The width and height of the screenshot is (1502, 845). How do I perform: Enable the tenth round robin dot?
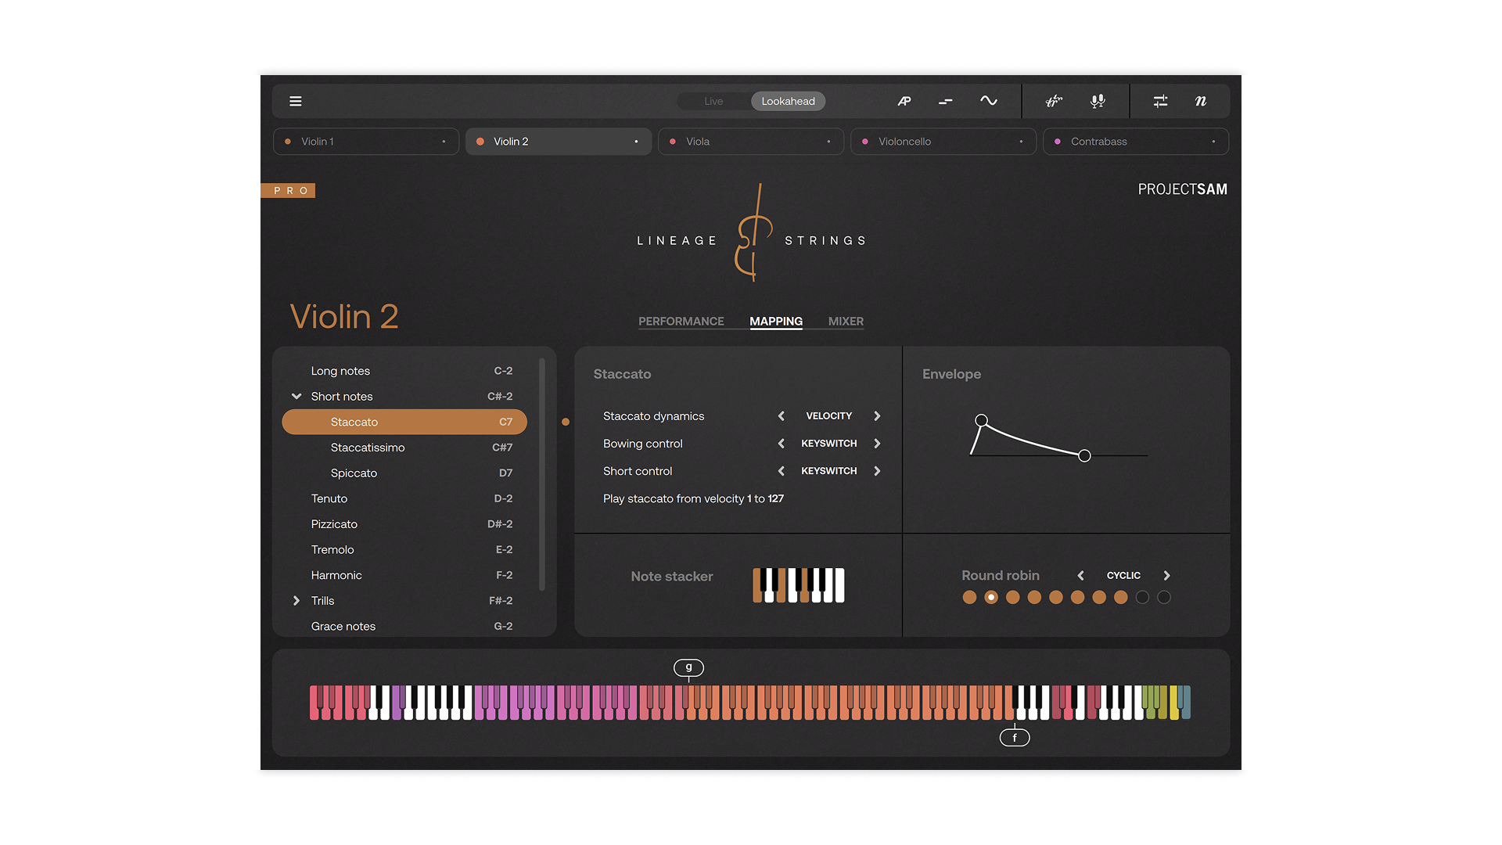pyautogui.click(x=1164, y=598)
